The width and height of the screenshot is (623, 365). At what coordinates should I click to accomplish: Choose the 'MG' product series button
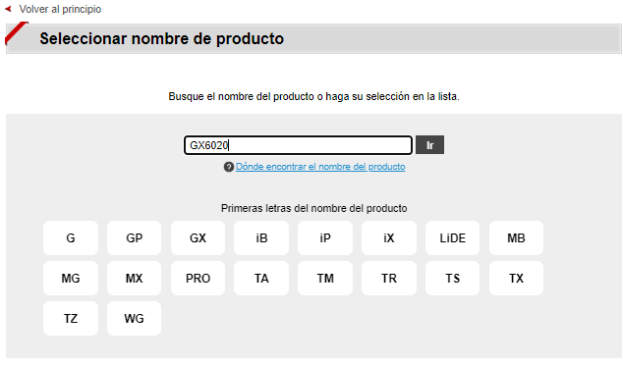click(71, 278)
